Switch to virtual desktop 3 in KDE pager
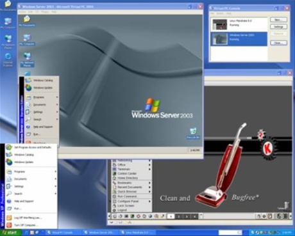The image size is (295, 236). coord(187,216)
